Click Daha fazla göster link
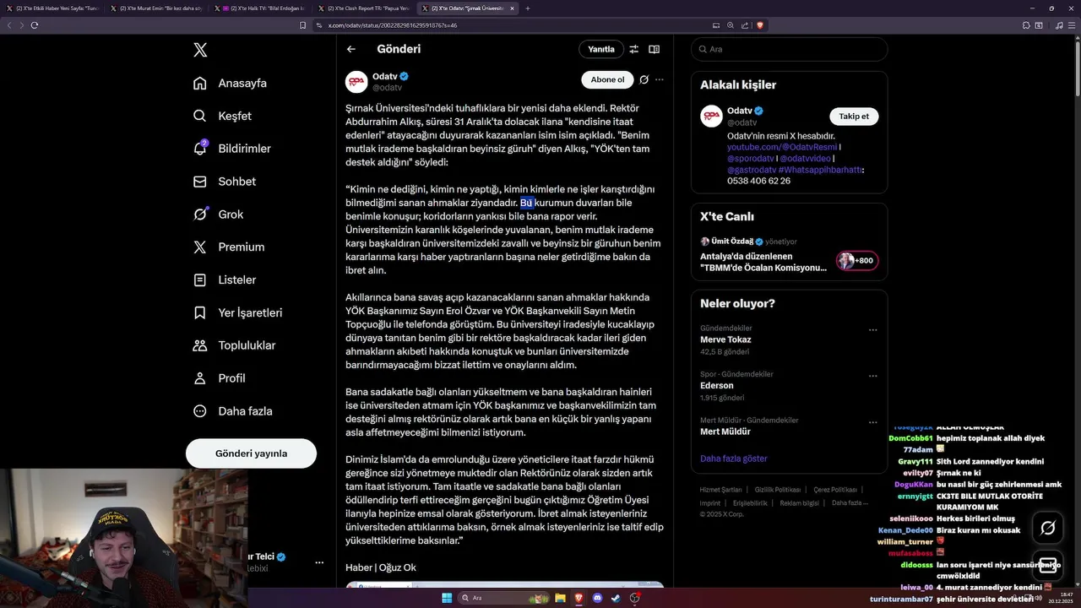This screenshot has width=1081, height=608. coord(733,459)
